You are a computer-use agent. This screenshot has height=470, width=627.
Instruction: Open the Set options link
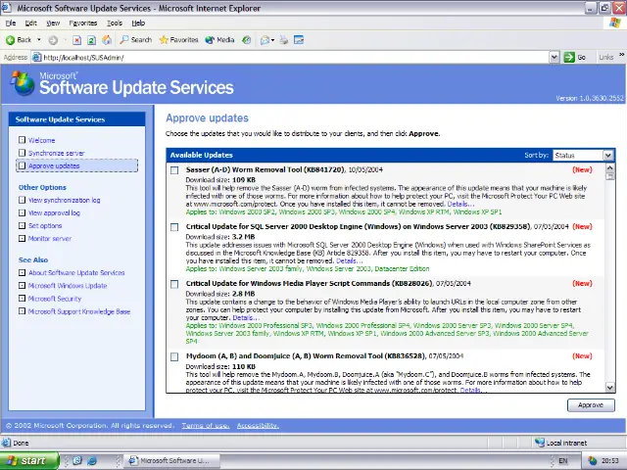pyautogui.click(x=45, y=226)
